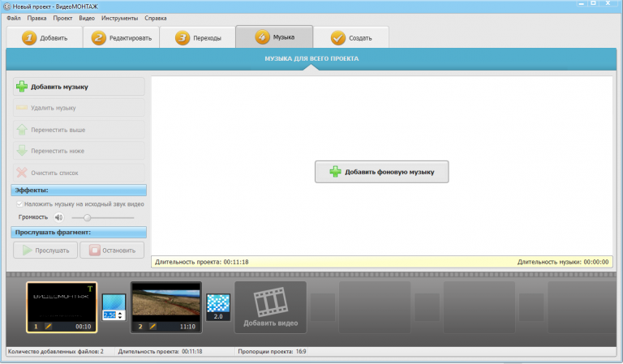Click the blue transition thumbnail between clips

pos(114,302)
